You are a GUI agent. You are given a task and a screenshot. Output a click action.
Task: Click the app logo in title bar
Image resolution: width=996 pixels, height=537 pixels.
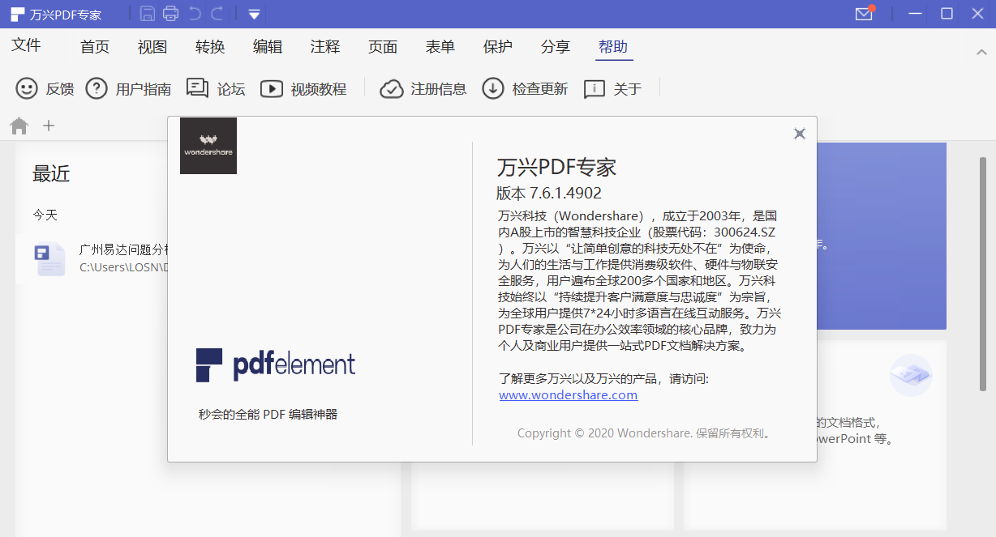click(x=18, y=14)
